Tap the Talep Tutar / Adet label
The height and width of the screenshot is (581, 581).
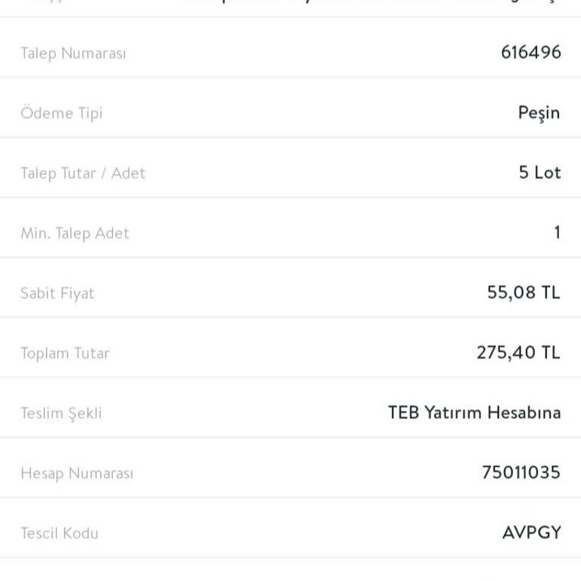82,173
